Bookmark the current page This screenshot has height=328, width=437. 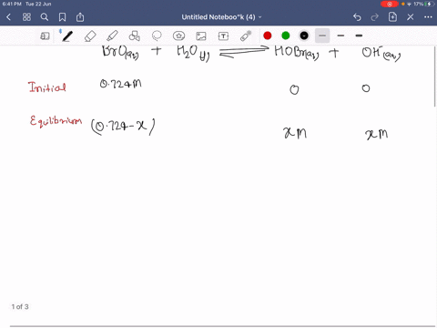[x=62, y=17]
